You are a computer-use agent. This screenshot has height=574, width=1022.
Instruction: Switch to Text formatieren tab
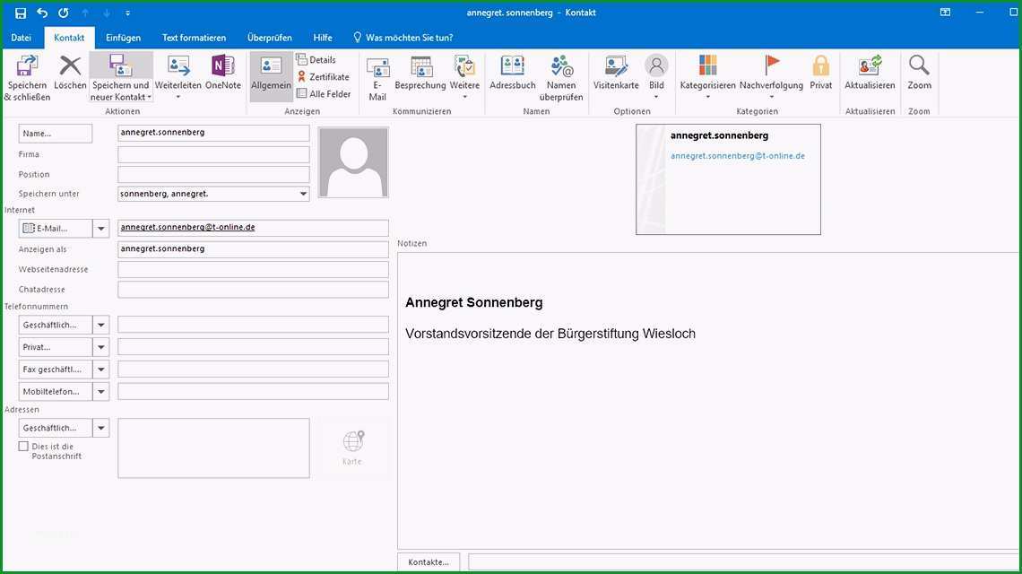pos(195,37)
